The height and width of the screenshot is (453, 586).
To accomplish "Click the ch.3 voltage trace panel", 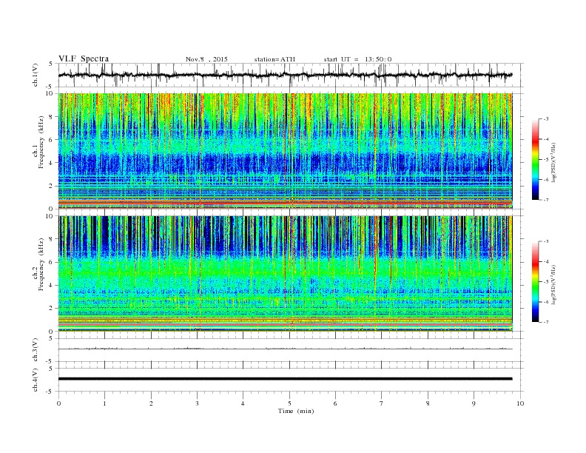I will (x=291, y=349).
